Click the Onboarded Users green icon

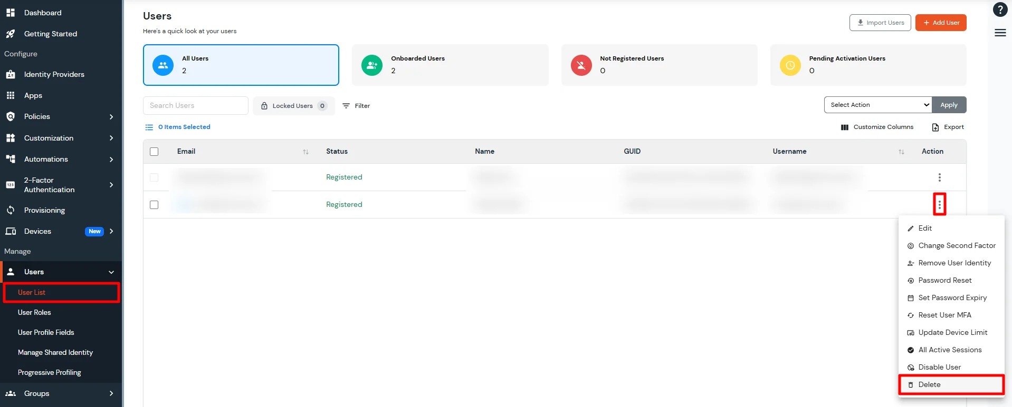pos(372,65)
